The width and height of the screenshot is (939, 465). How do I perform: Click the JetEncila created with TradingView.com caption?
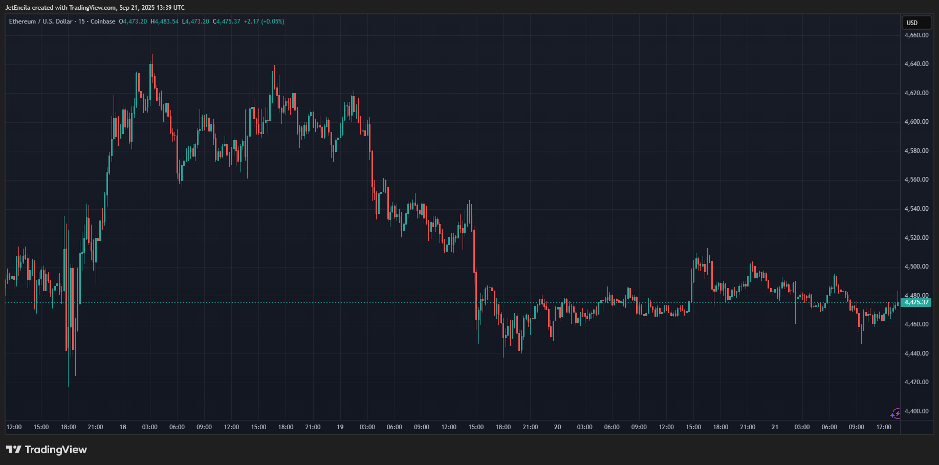(x=95, y=8)
